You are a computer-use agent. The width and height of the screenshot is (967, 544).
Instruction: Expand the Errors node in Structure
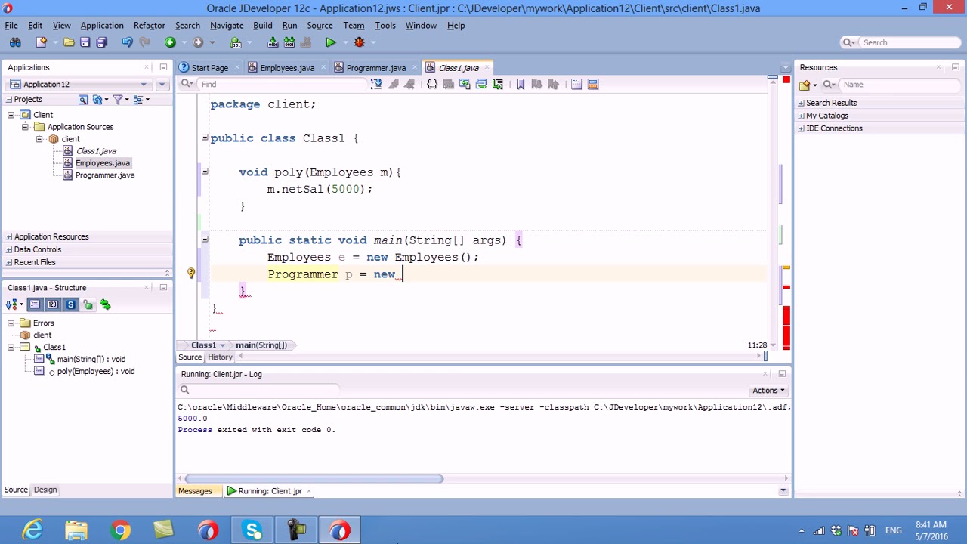(x=11, y=323)
